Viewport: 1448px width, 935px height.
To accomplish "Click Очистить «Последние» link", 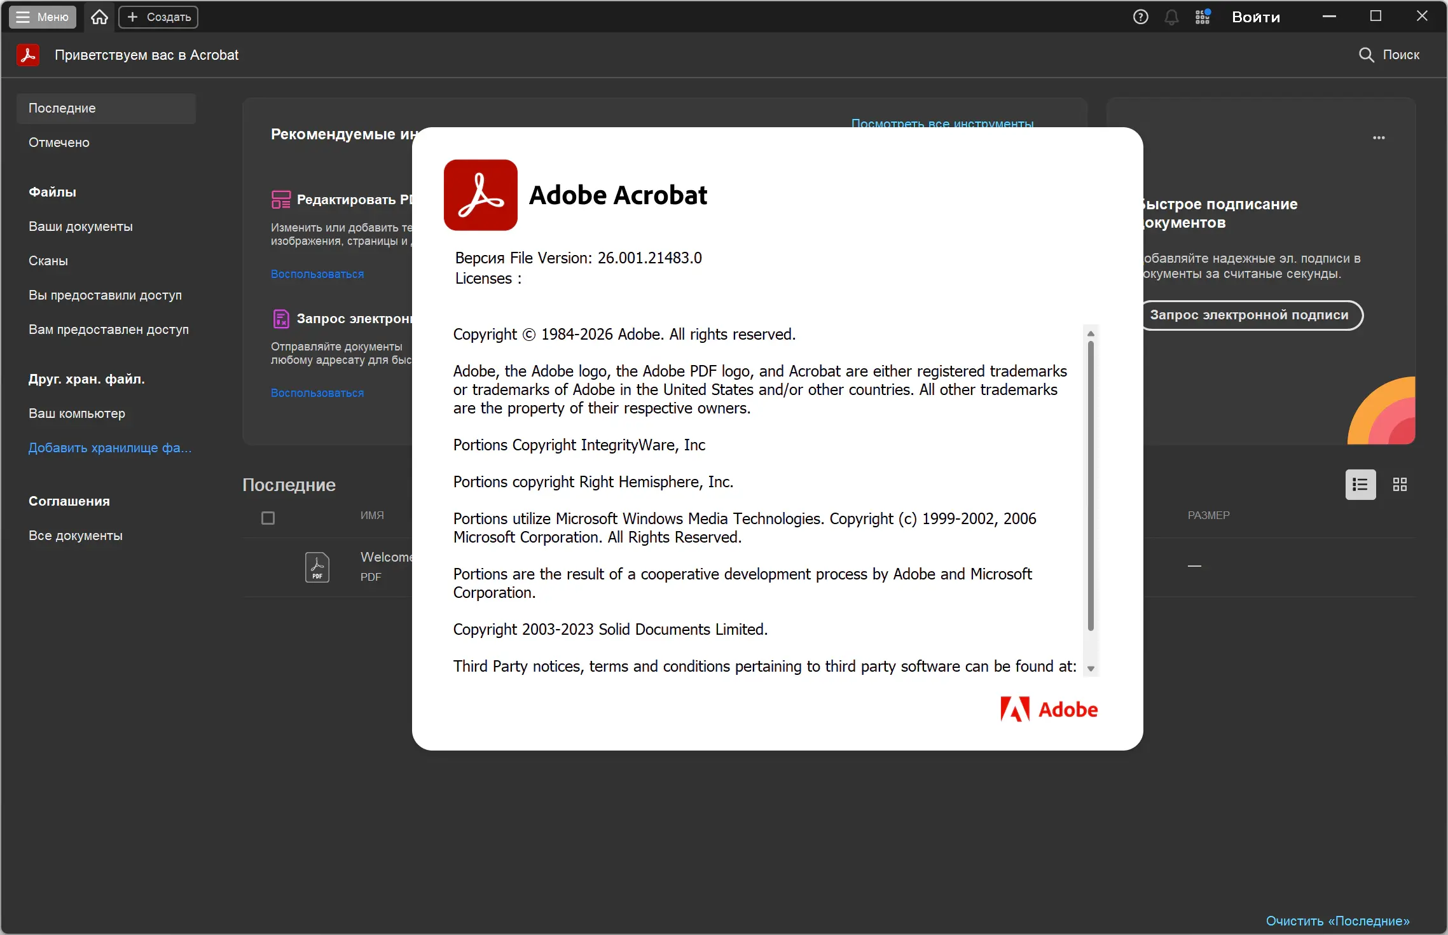I will pos(1337,921).
